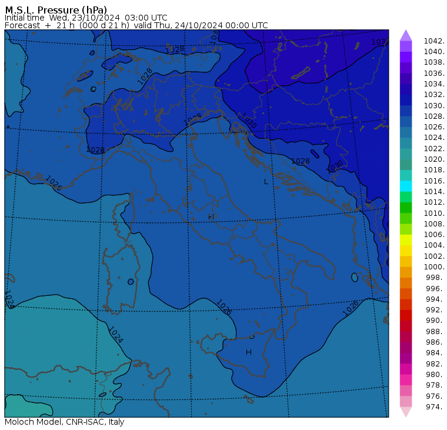Click the 1010. legend value
Image resolution: width=447 pixels, height=430 pixels.
tap(434, 213)
